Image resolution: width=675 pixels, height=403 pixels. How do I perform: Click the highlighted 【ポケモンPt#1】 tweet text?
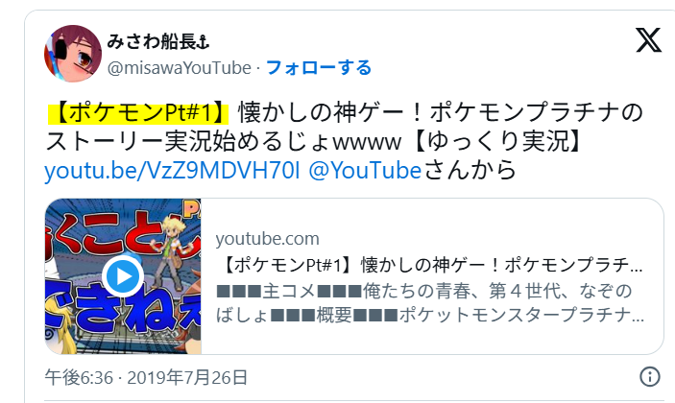(137, 112)
